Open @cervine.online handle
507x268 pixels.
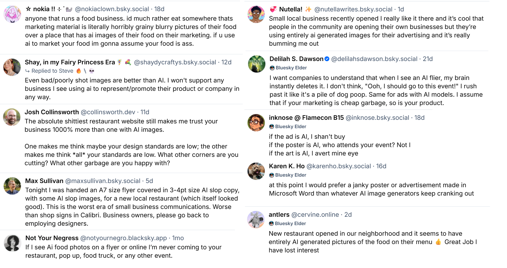click(315, 215)
